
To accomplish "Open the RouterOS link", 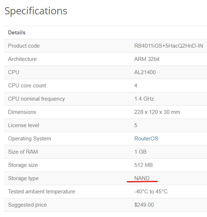I will [x=146, y=139].
